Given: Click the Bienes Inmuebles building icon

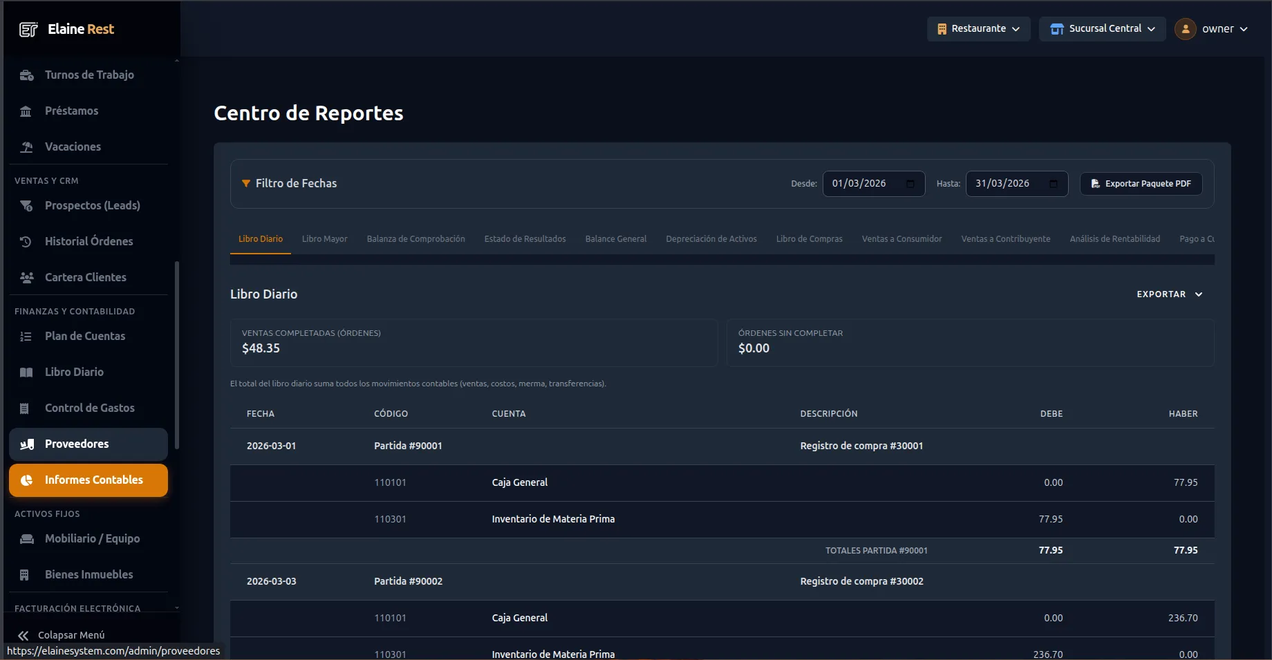Looking at the screenshot, I should point(25,575).
